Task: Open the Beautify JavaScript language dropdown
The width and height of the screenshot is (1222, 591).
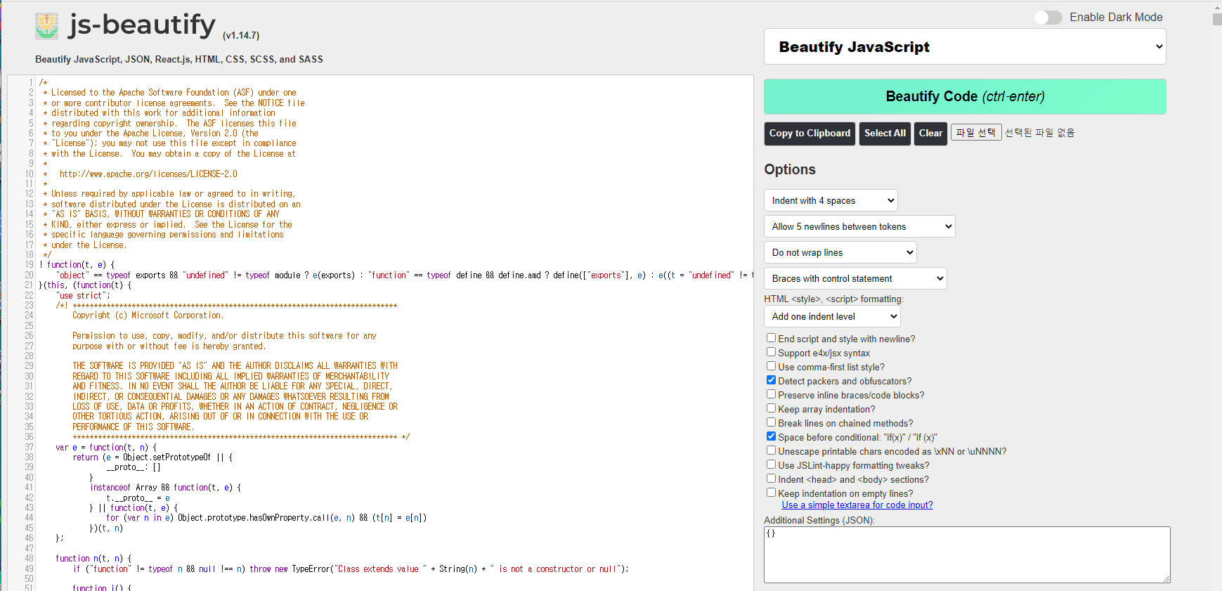Action: tap(965, 46)
